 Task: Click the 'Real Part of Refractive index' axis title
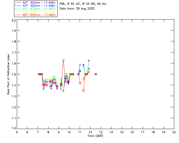point(8,74)
